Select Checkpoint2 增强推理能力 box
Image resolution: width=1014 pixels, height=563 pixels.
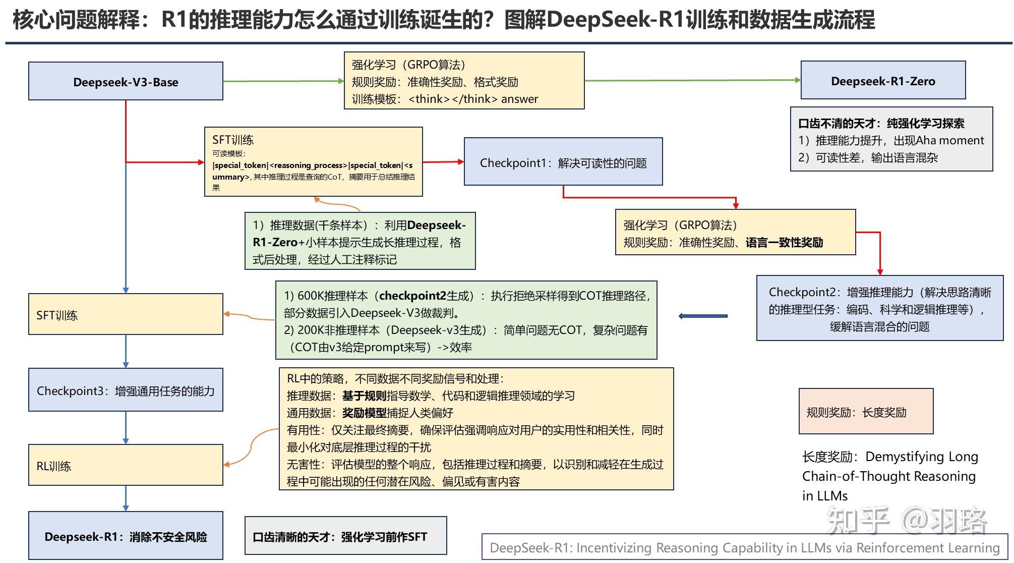(x=880, y=309)
